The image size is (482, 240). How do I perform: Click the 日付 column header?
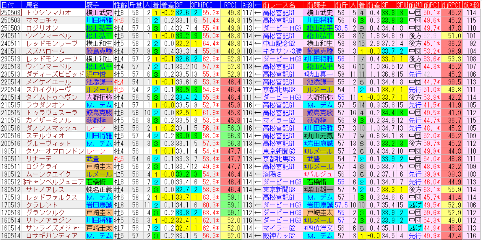11,5
